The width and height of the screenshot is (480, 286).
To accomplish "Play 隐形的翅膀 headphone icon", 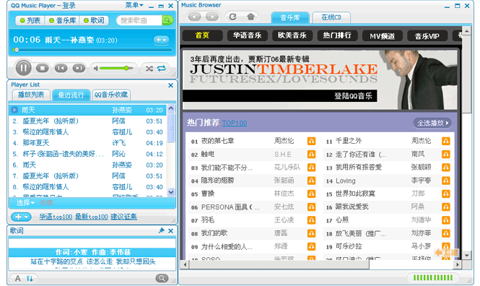I will coord(311,181).
